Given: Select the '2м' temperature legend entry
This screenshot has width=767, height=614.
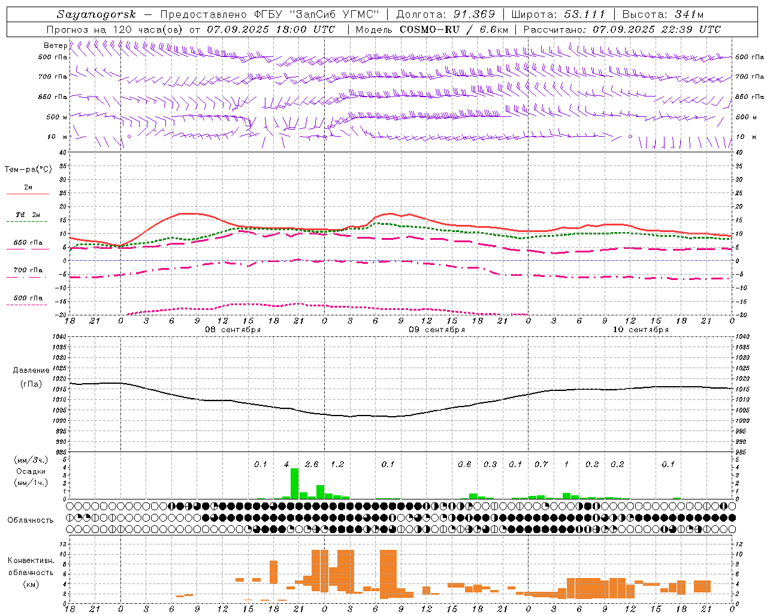Looking at the screenshot, I should point(28,188).
